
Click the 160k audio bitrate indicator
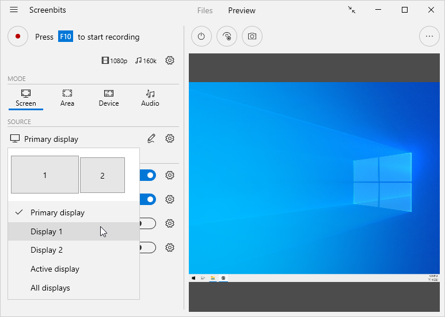[x=146, y=60]
